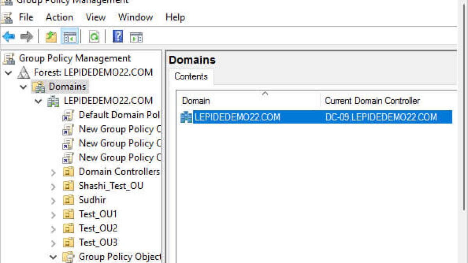Open the Action menu
This screenshot has height=263, width=468.
[x=59, y=18]
